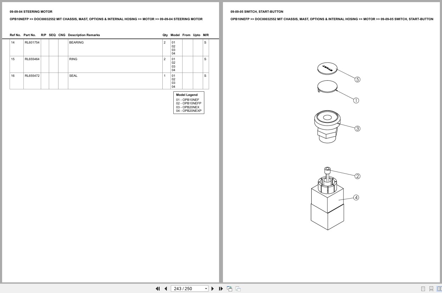The height and width of the screenshot is (293, 442).
Task: Click the Part No. column header
Action: point(30,35)
